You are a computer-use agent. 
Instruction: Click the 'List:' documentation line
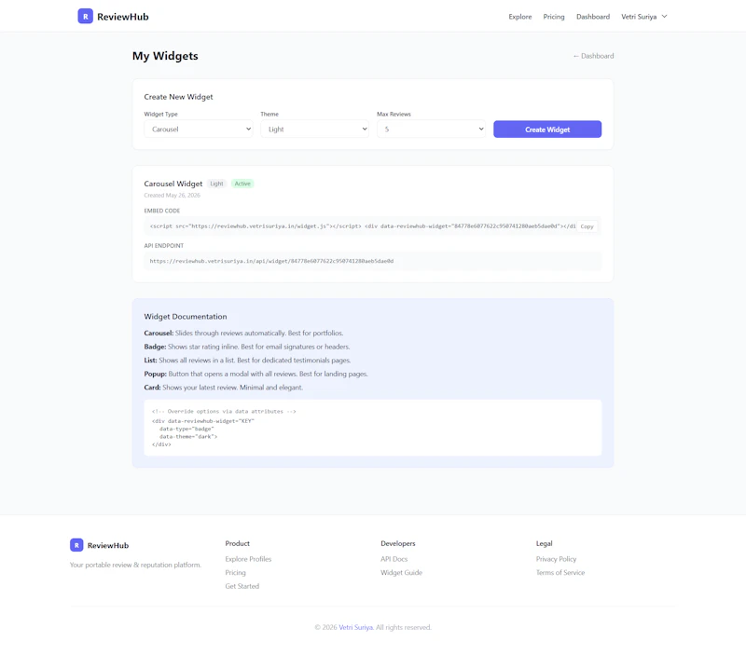coord(247,361)
